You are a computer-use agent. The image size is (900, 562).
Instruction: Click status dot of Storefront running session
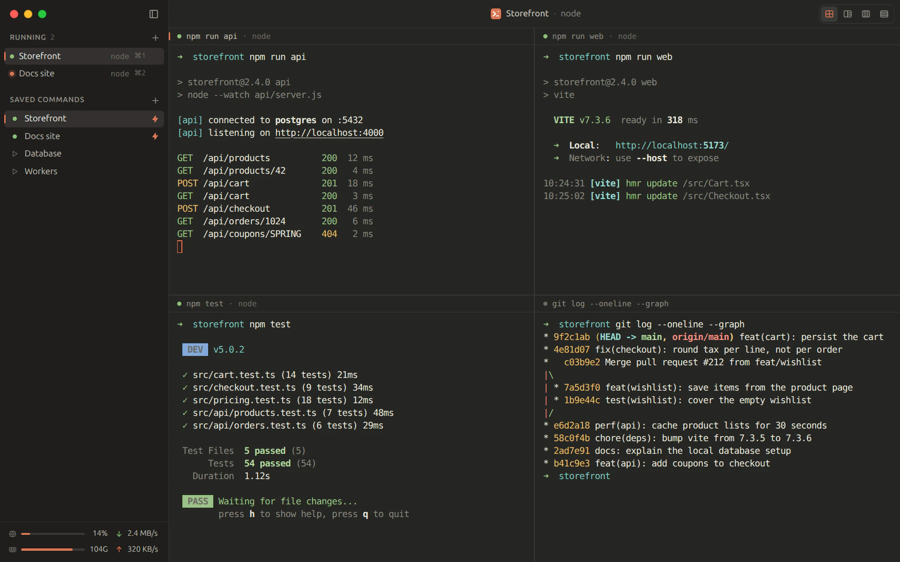pyautogui.click(x=12, y=56)
